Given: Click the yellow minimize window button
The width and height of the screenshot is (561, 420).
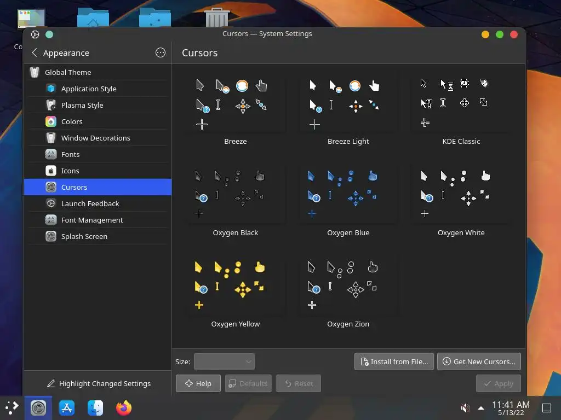Looking at the screenshot, I should pyautogui.click(x=485, y=34).
